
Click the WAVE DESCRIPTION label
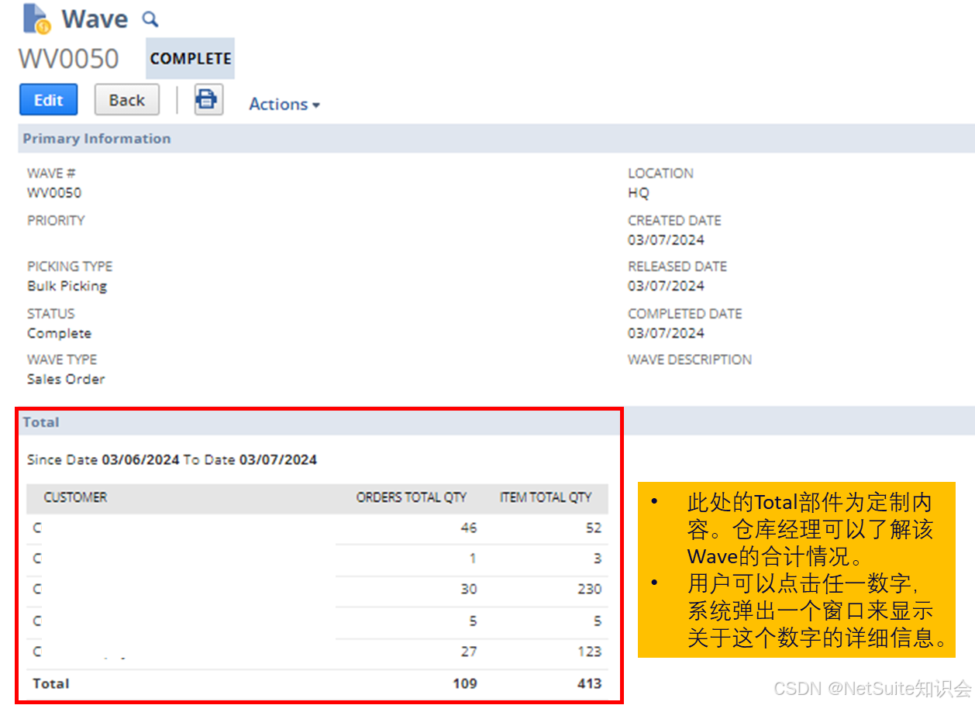tap(690, 359)
